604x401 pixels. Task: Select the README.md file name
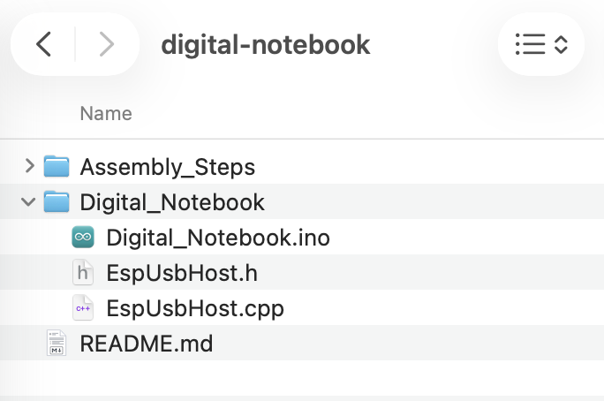[x=147, y=344]
